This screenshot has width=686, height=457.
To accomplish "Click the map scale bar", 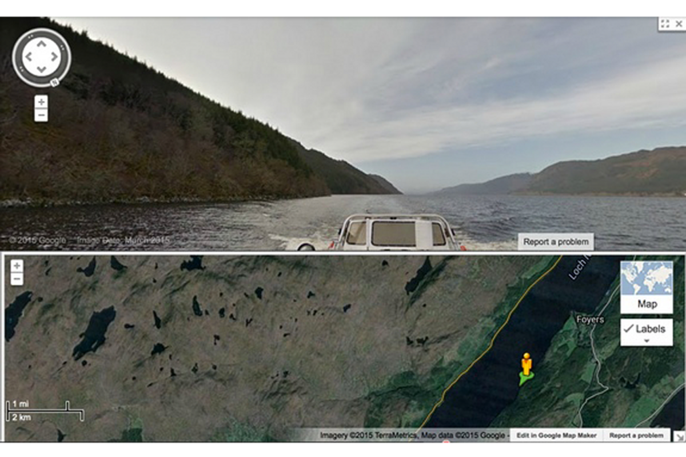I will 45,411.
